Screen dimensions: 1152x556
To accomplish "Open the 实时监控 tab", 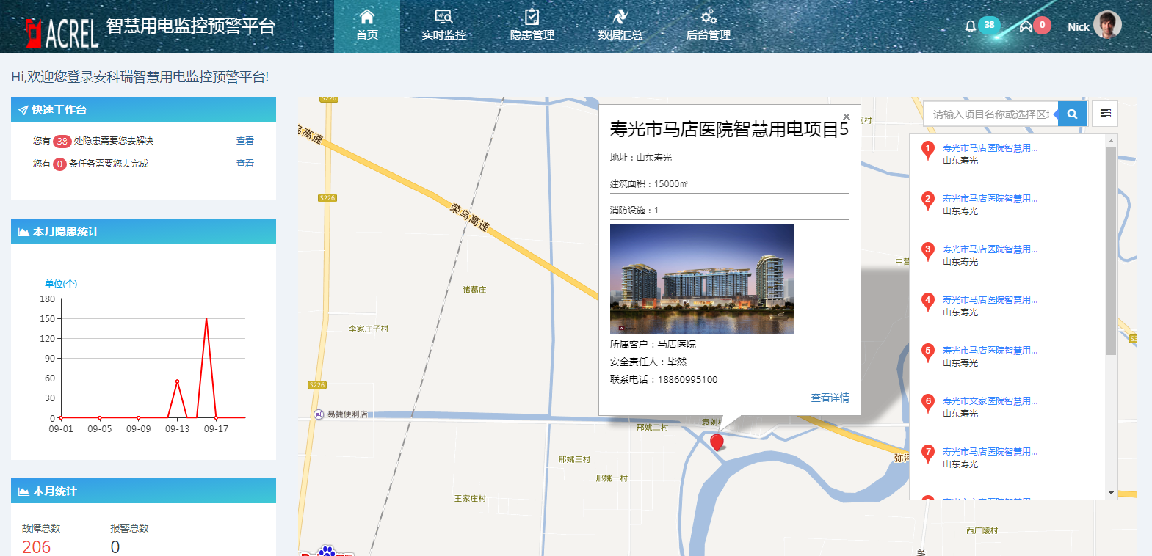I will 443,26.
